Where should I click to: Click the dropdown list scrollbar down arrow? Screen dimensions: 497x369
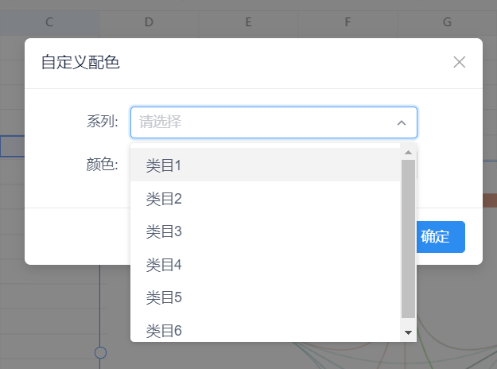click(408, 332)
